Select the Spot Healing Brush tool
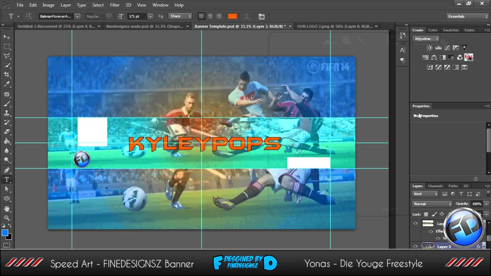 click(7, 94)
